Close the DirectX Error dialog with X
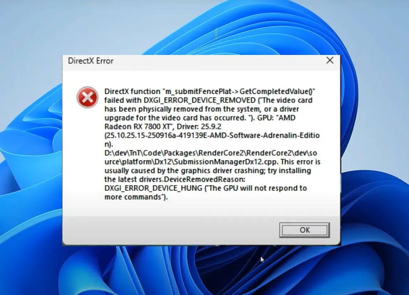Viewport: 409px width, 295px height. (330, 60)
